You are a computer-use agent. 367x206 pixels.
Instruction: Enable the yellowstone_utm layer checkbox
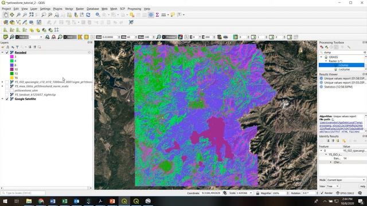tap(7, 90)
